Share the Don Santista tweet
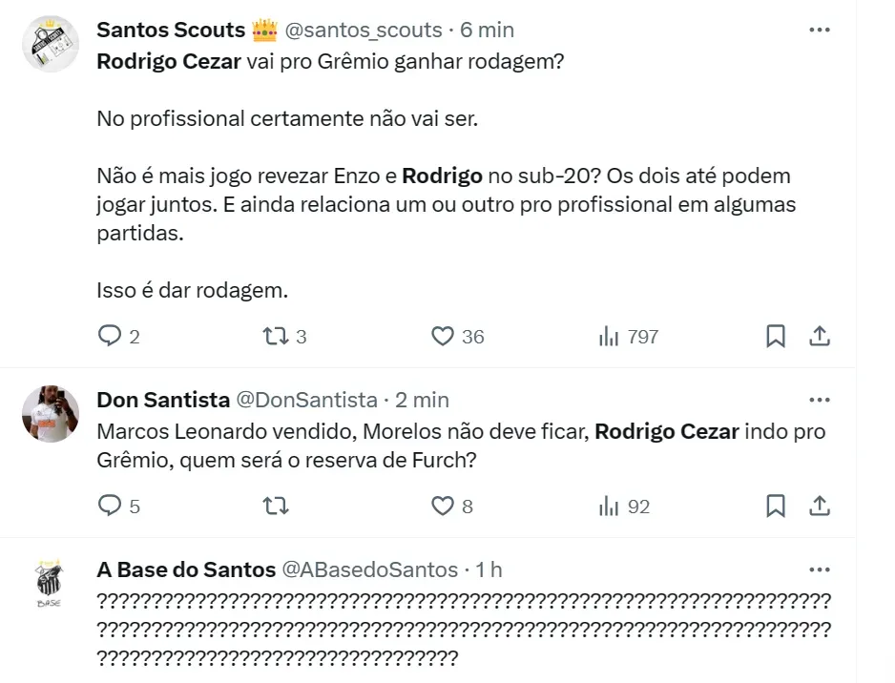Image resolution: width=895 pixels, height=683 pixels. 819,506
